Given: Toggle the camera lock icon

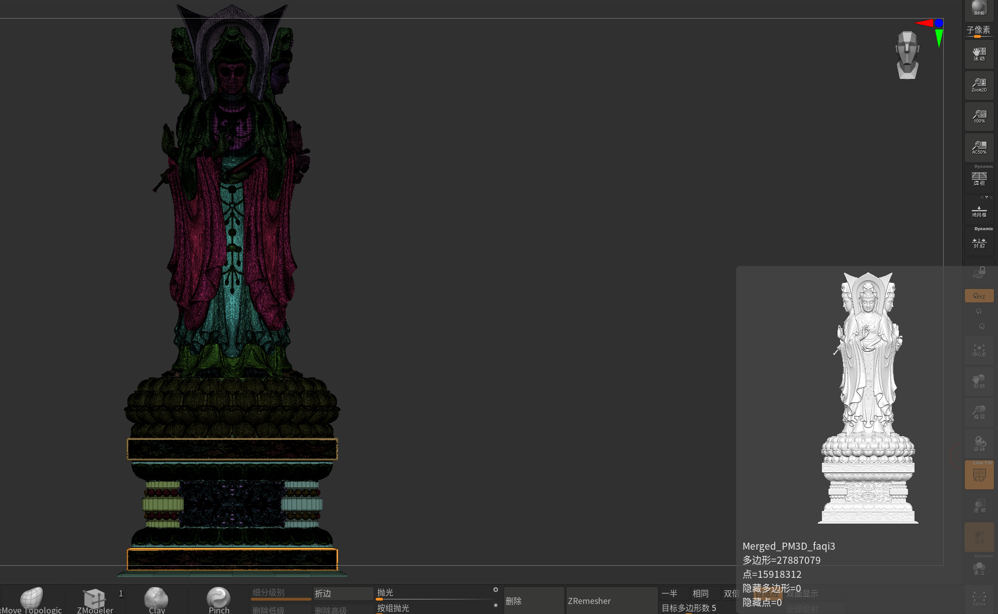Looking at the screenshot, I should [979, 273].
